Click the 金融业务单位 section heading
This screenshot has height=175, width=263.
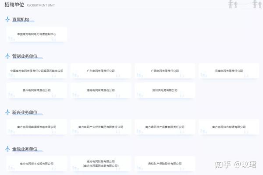[x=25, y=149]
